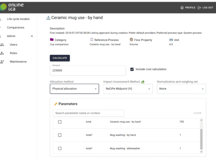Image resolution: width=216 pixels, height=161 pixels.
Task: Click the Reference Process icon
Action: coord(91,40)
